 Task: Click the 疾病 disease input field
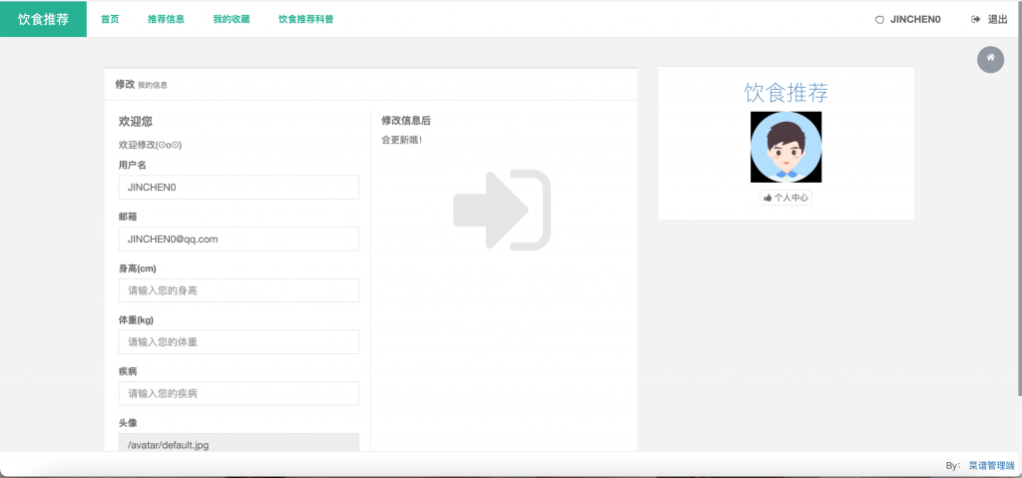239,393
